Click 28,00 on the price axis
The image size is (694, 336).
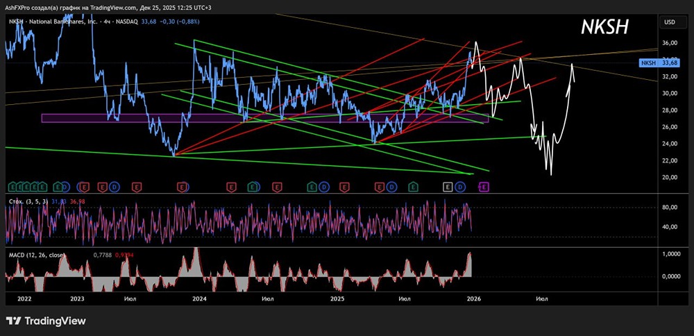[x=670, y=110]
